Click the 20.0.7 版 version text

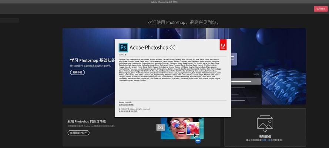122,54
